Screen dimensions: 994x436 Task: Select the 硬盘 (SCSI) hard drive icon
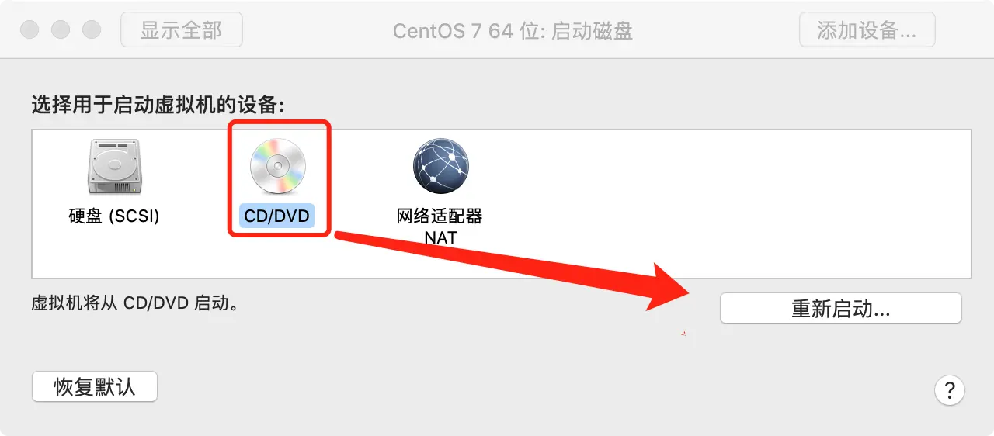point(113,166)
